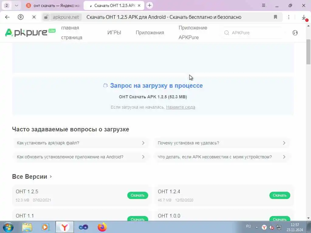Click scrollbar down arrow

(309, 218)
